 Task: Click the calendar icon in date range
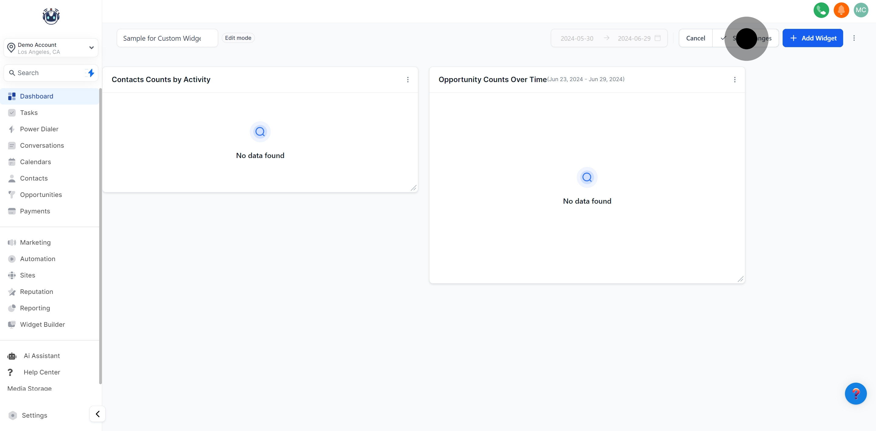pyautogui.click(x=658, y=38)
